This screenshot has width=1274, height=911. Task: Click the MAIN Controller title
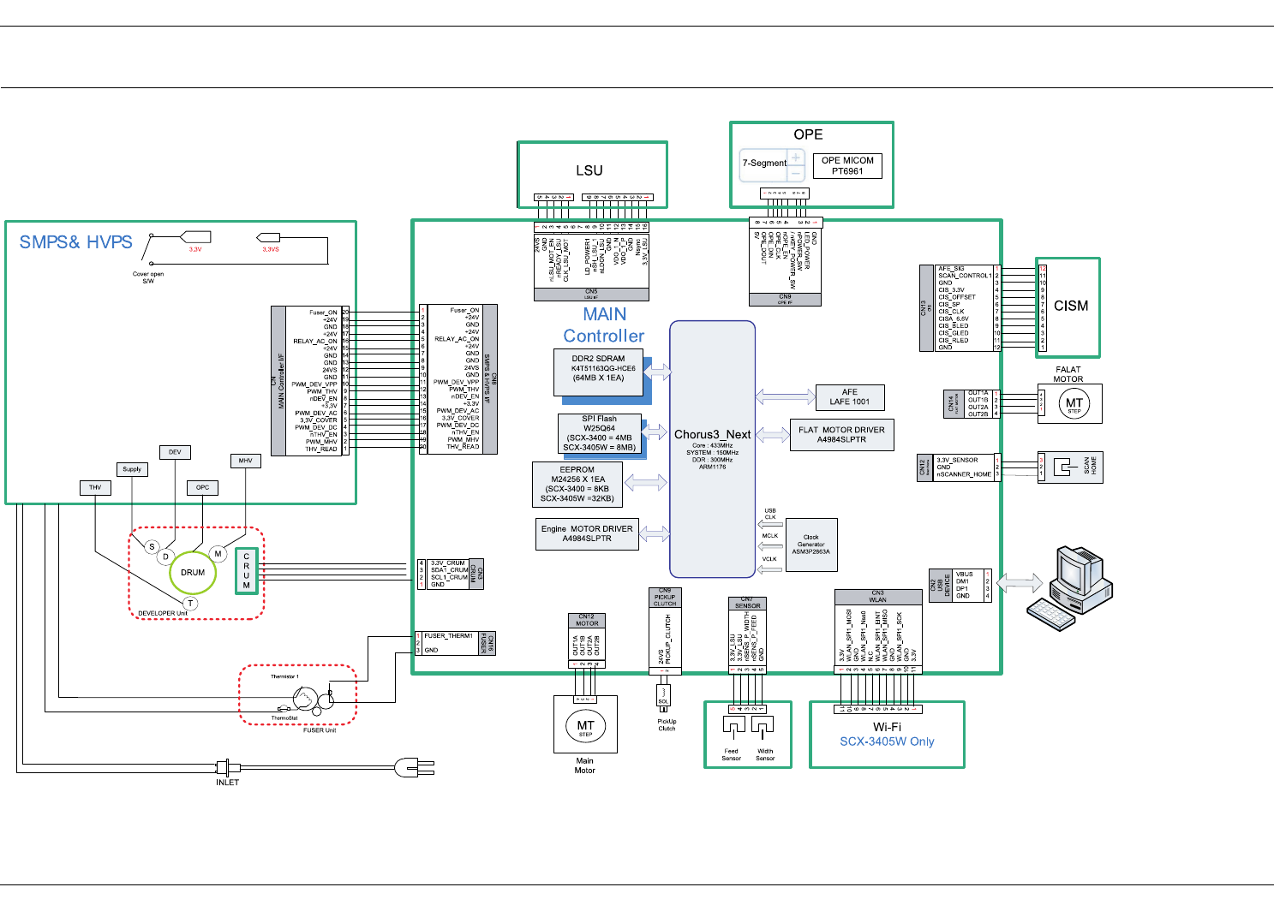tap(604, 325)
